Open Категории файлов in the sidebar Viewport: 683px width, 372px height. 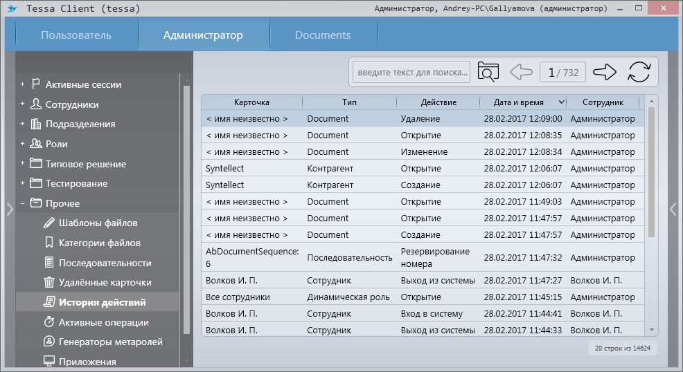coord(100,243)
